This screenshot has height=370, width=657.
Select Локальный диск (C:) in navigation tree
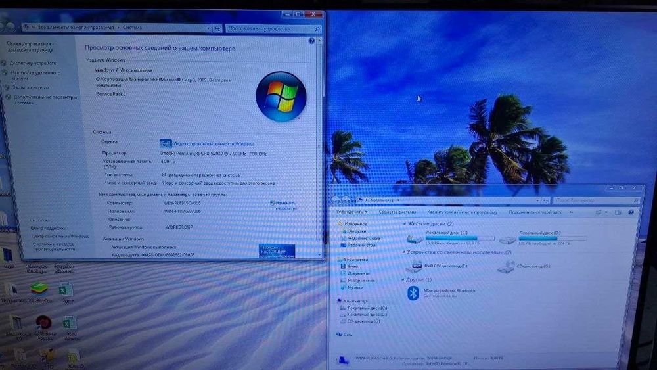point(367,308)
